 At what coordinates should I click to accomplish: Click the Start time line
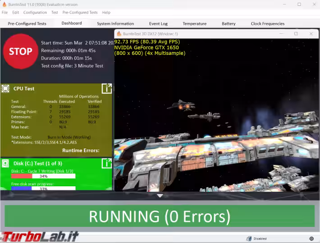(78, 43)
